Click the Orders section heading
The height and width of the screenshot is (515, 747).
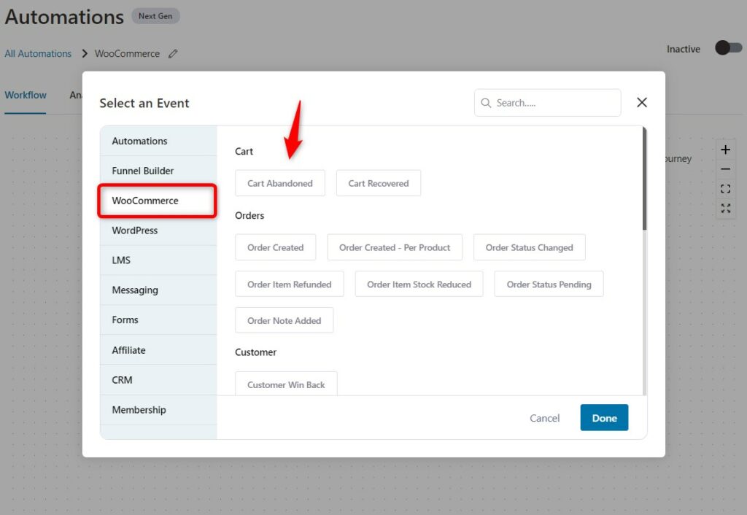coord(249,215)
